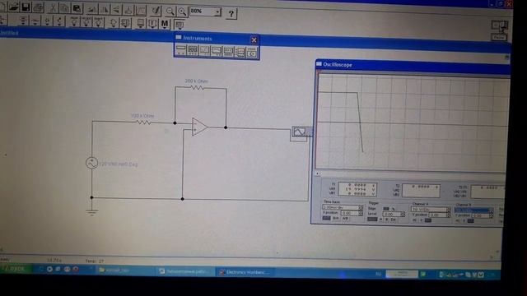Zoom out with the minus magnifier

click(x=170, y=11)
